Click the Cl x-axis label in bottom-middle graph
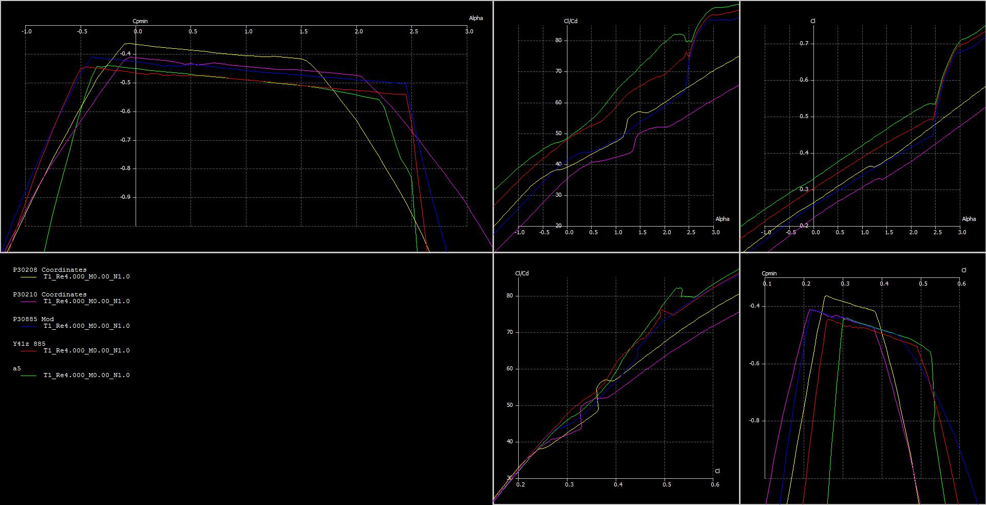The image size is (986, 505). pos(717,471)
